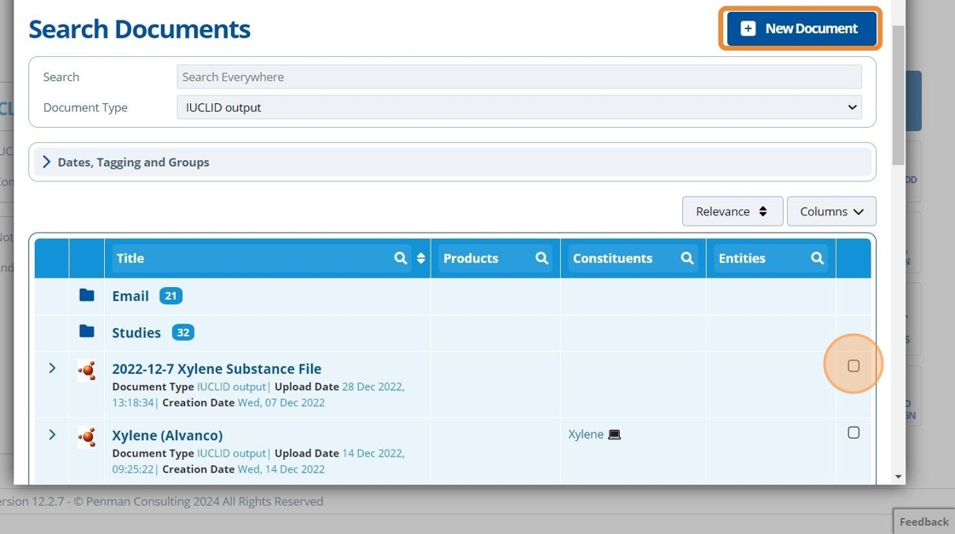
Task: Click the plus icon in New Document
Action: click(x=748, y=29)
